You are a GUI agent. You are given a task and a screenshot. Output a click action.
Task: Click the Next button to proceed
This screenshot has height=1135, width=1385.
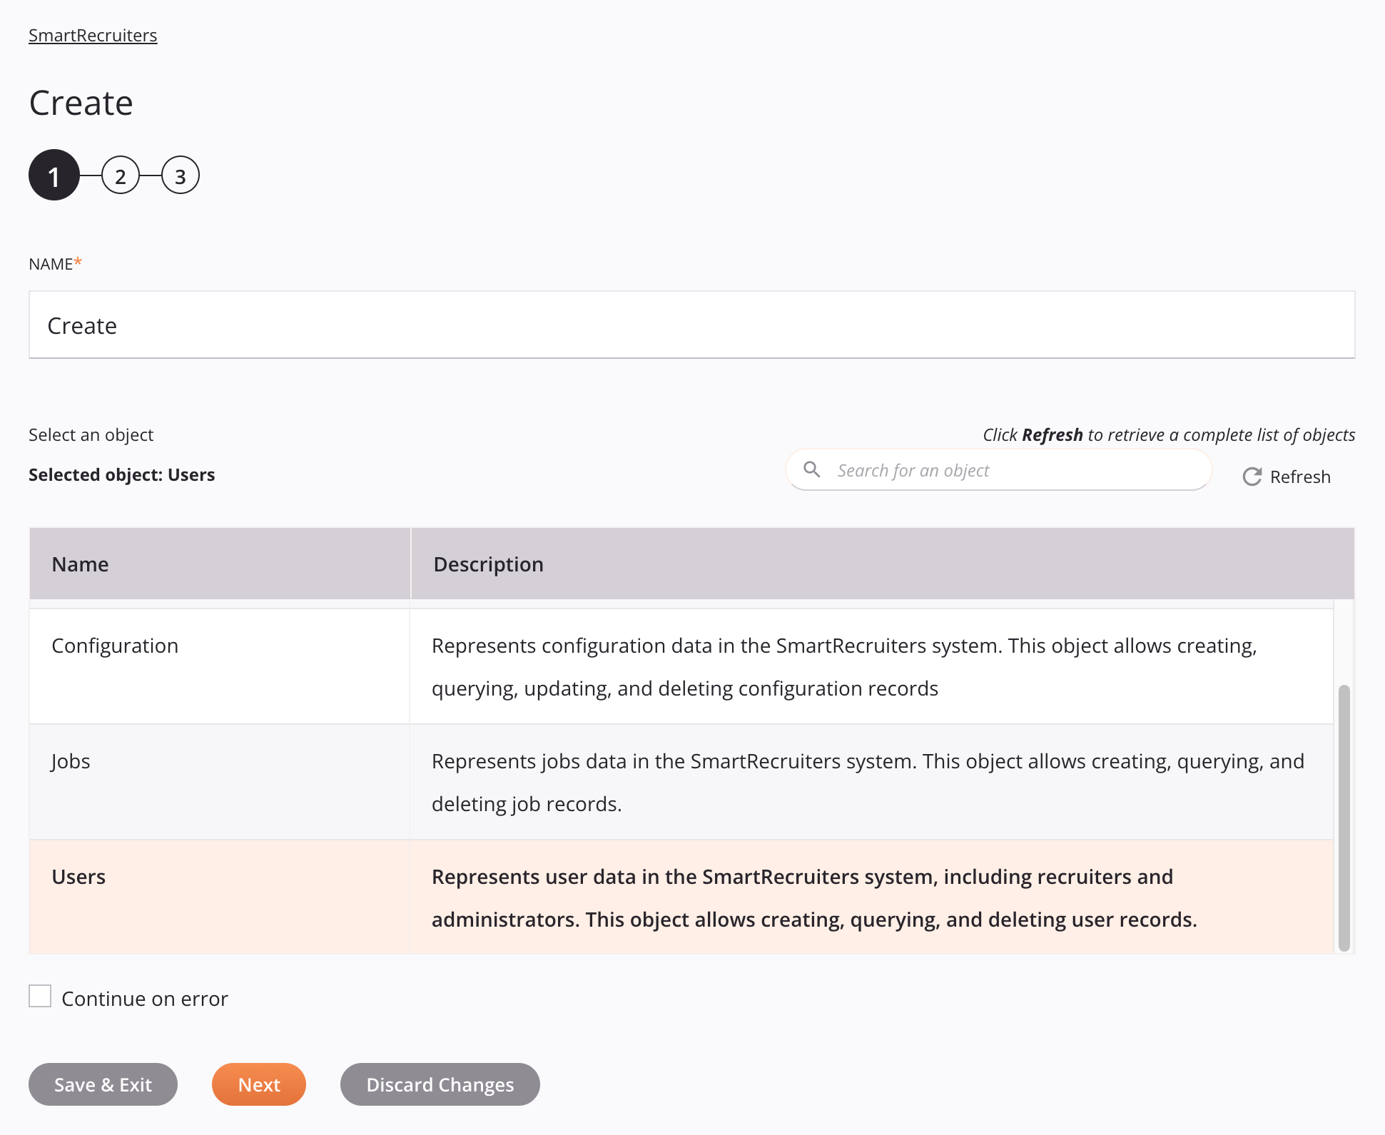259,1083
